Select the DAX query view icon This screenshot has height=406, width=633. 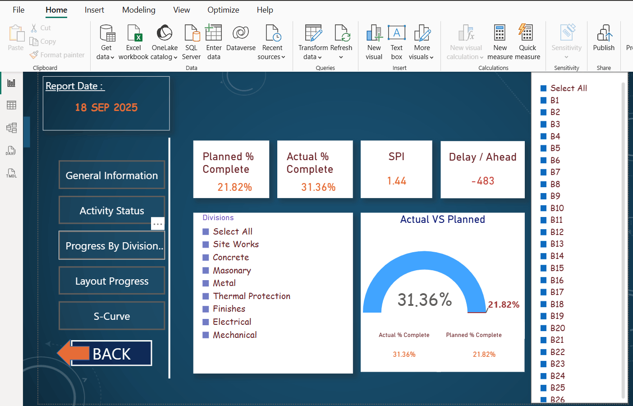coord(11,150)
